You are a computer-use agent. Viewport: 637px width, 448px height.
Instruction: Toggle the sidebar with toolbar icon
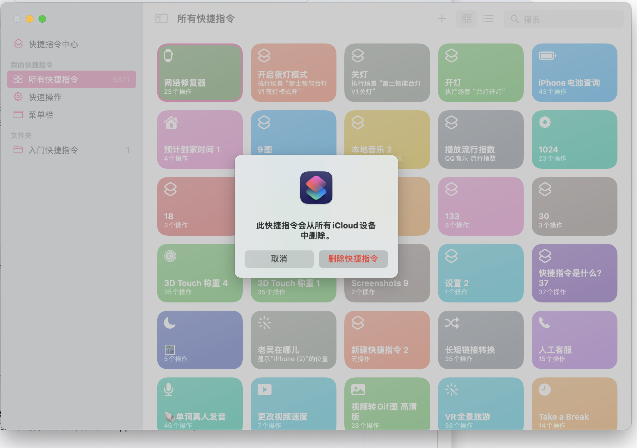pyautogui.click(x=161, y=19)
